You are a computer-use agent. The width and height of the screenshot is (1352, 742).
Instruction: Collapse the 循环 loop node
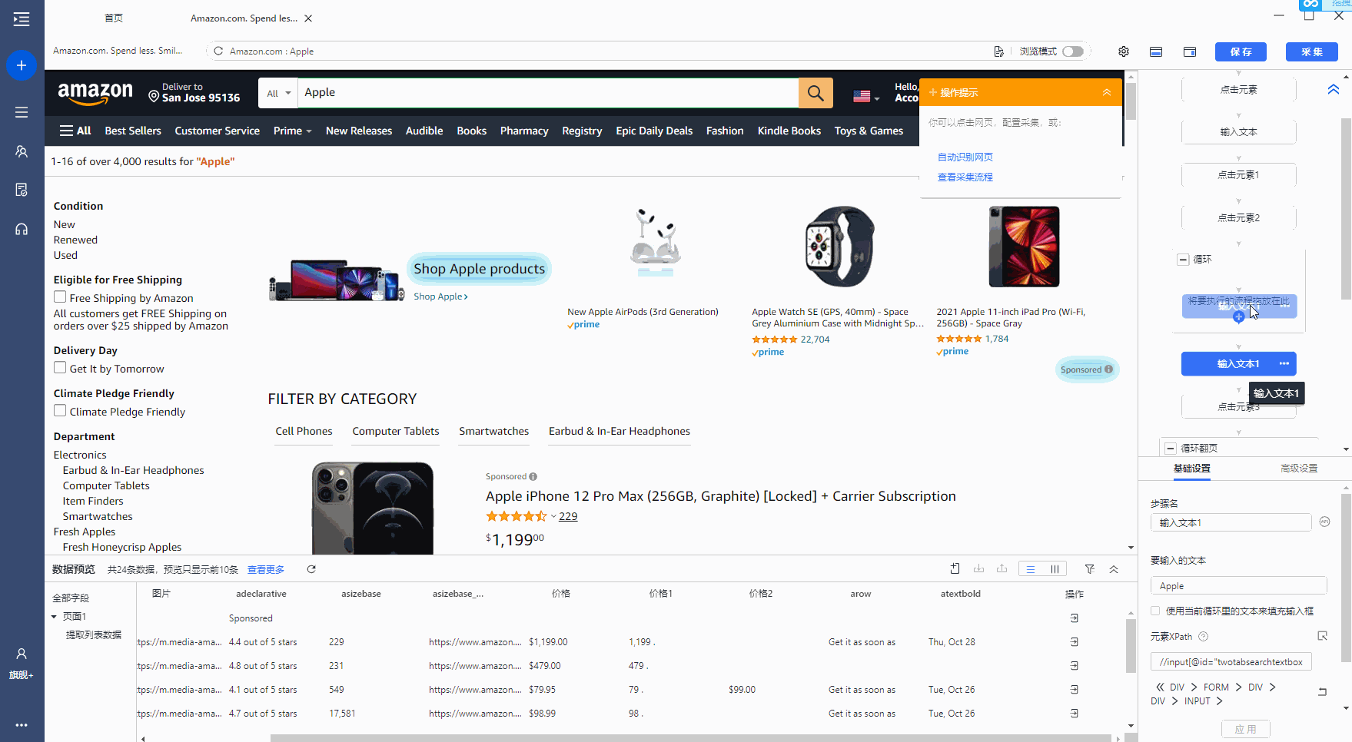pos(1183,260)
